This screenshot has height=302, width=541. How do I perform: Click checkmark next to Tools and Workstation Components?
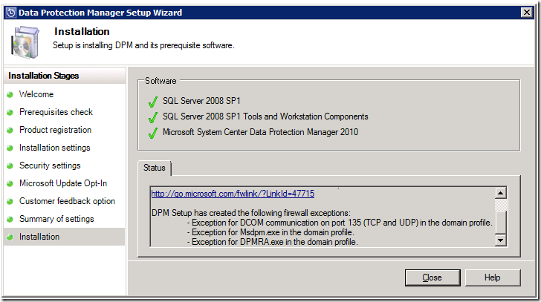pos(153,117)
